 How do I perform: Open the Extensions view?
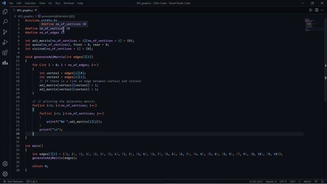coord(5,52)
